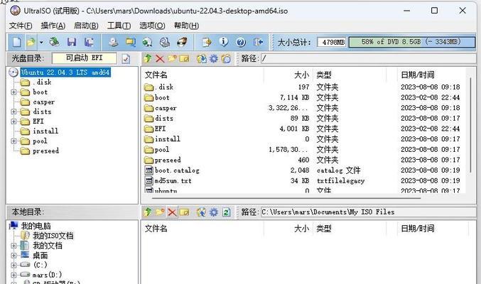Click the Rename icon in the local pane toolbar
481x284 pixels.
(x=184, y=212)
